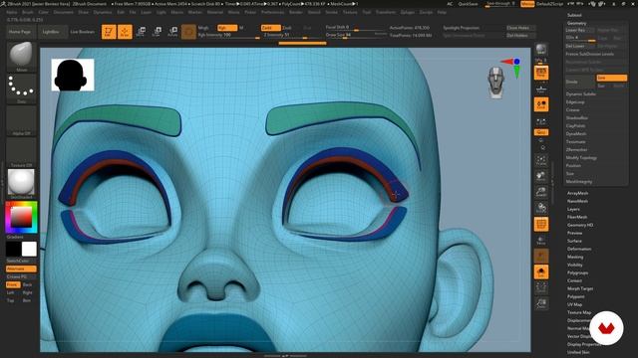Screen dimensions: 638x358
Task: Toggle the Solo mode icon
Action: point(540,271)
